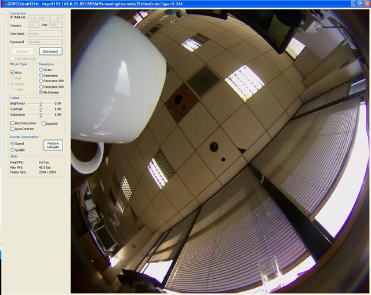Click the Brightness slider handle

pyautogui.click(x=41, y=104)
